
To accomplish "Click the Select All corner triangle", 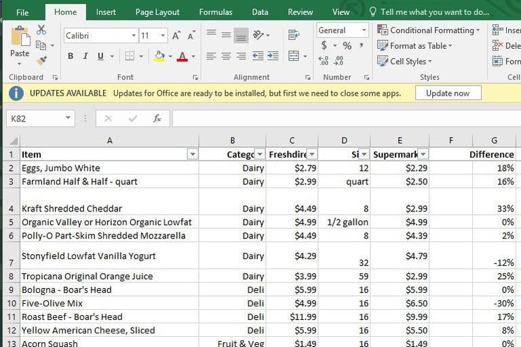I will click(x=13, y=141).
